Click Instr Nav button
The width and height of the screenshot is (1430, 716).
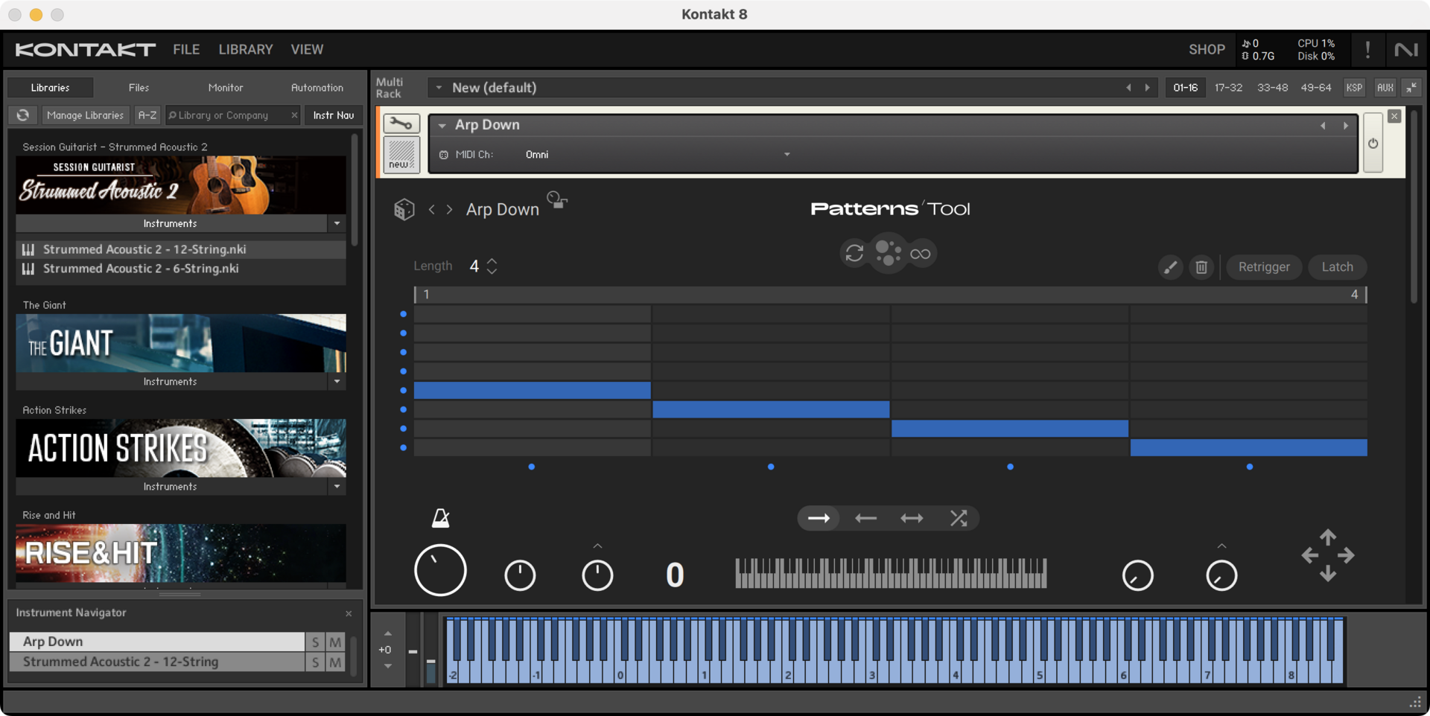(333, 115)
